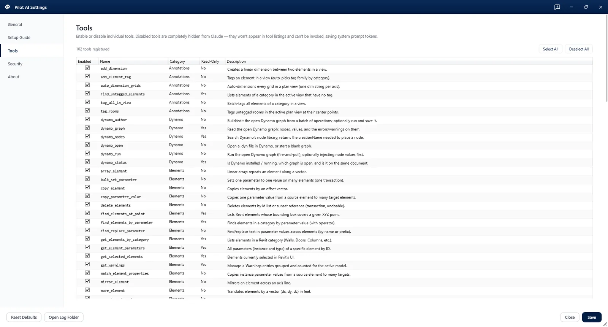
Task: Click the Select All button
Action: [550, 49]
